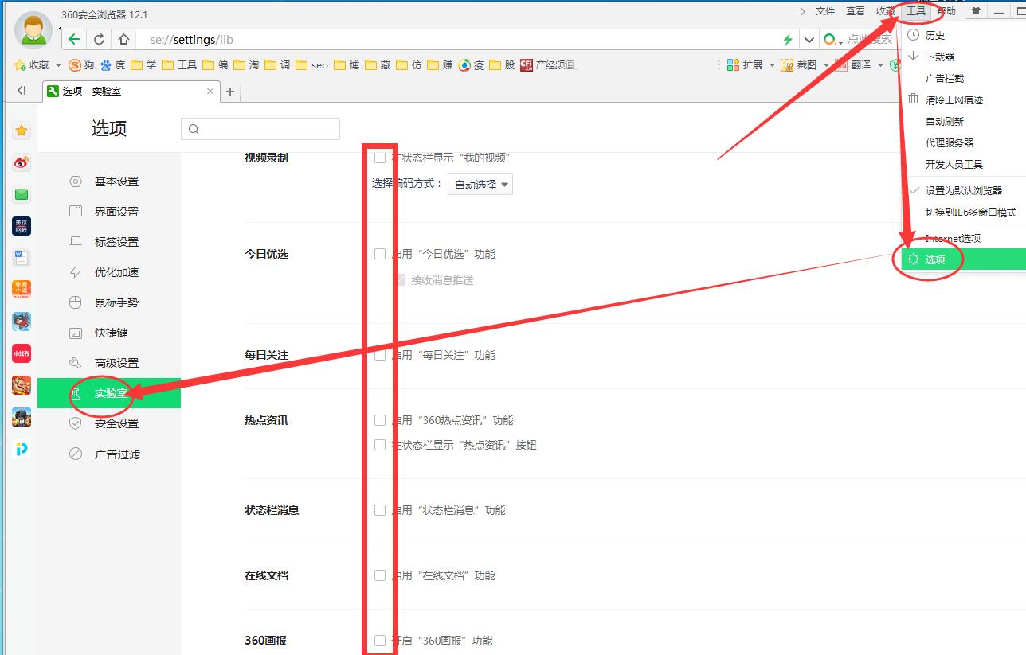
Task: Enable the 在线文档 feature checkbox
Action: (380, 575)
